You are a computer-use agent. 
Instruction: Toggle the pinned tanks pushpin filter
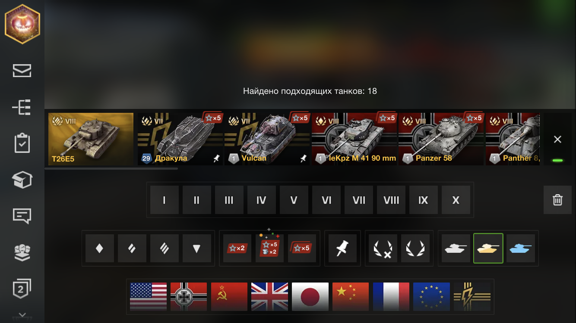[343, 248]
